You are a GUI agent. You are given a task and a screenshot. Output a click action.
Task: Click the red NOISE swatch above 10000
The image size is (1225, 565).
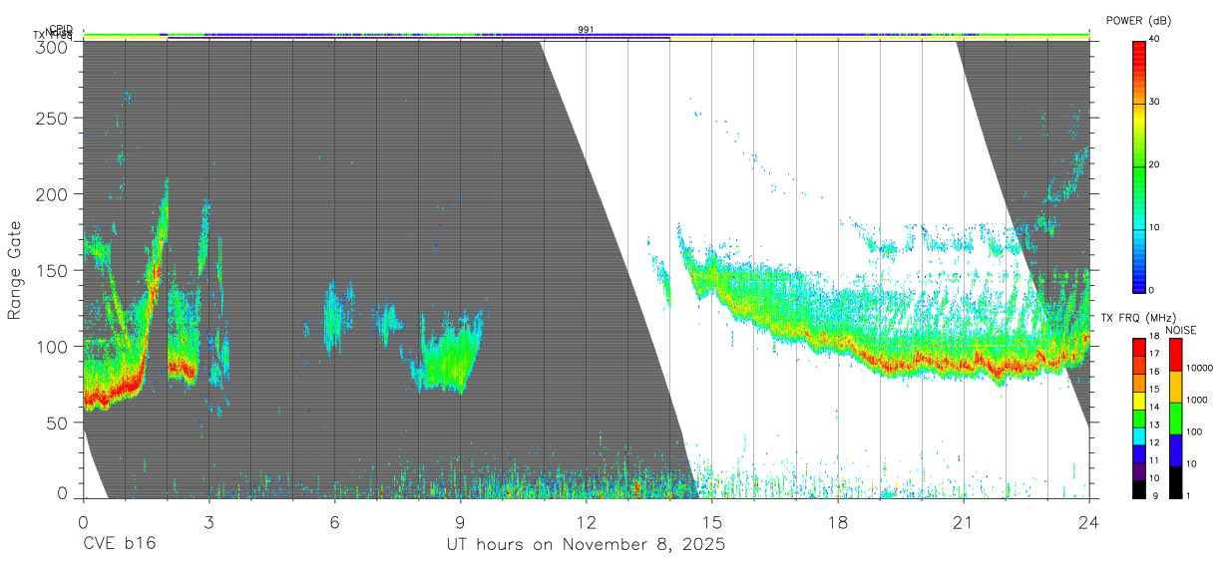1175,354
